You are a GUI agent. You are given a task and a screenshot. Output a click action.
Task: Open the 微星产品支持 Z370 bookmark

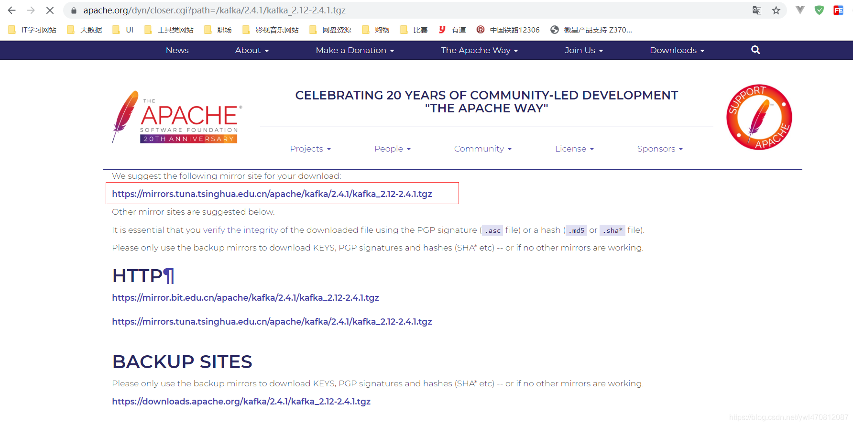[x=591, y=30]
